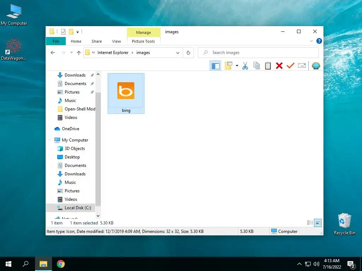Delete the file with the red X icon
This screenshot has width=362, height=271.
pos(279,66)
